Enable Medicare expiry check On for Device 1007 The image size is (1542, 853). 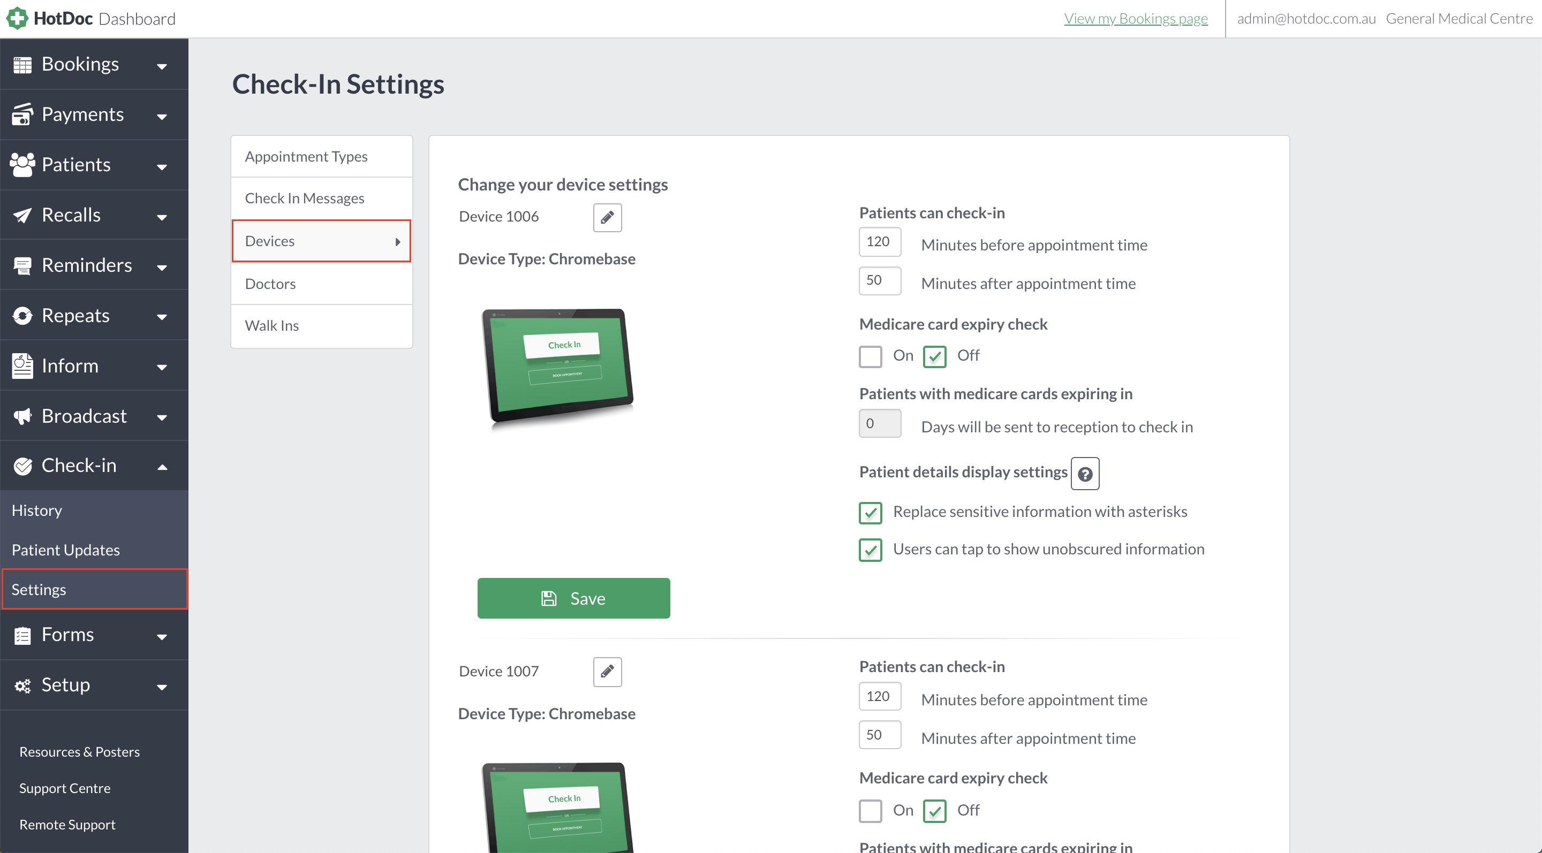coord(871,811)
